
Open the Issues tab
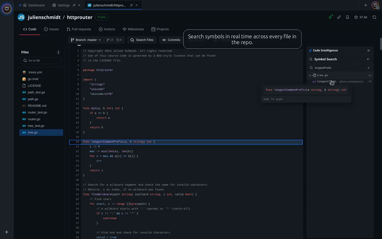51,29
